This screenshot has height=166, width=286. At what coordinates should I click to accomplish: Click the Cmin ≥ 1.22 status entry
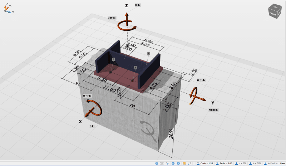tap(205, 163)
